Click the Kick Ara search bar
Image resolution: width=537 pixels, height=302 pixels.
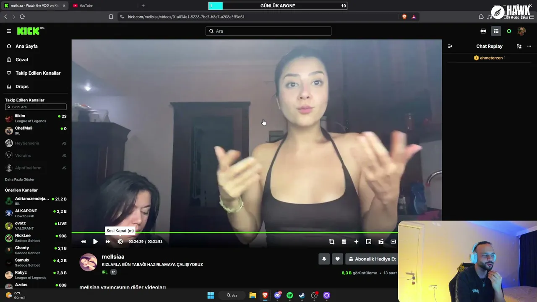[x=268, y=31]
